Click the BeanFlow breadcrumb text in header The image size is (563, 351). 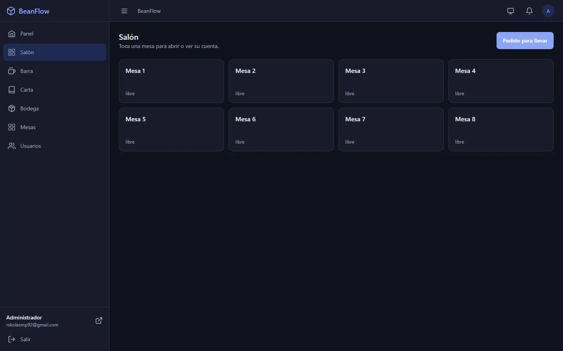coord(149,11)
